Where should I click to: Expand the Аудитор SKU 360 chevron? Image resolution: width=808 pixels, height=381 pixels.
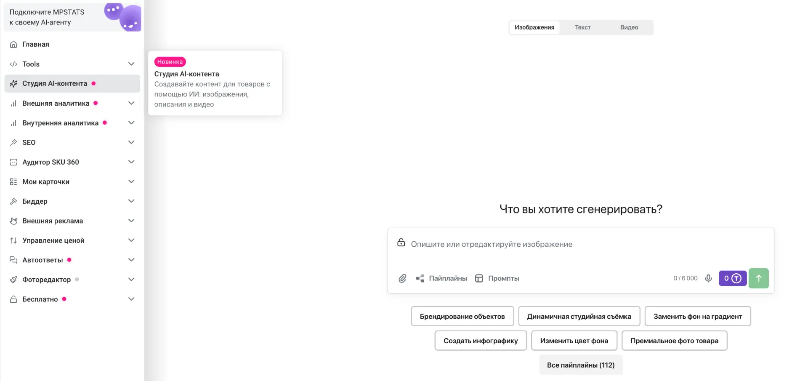(x=131, y=162)
